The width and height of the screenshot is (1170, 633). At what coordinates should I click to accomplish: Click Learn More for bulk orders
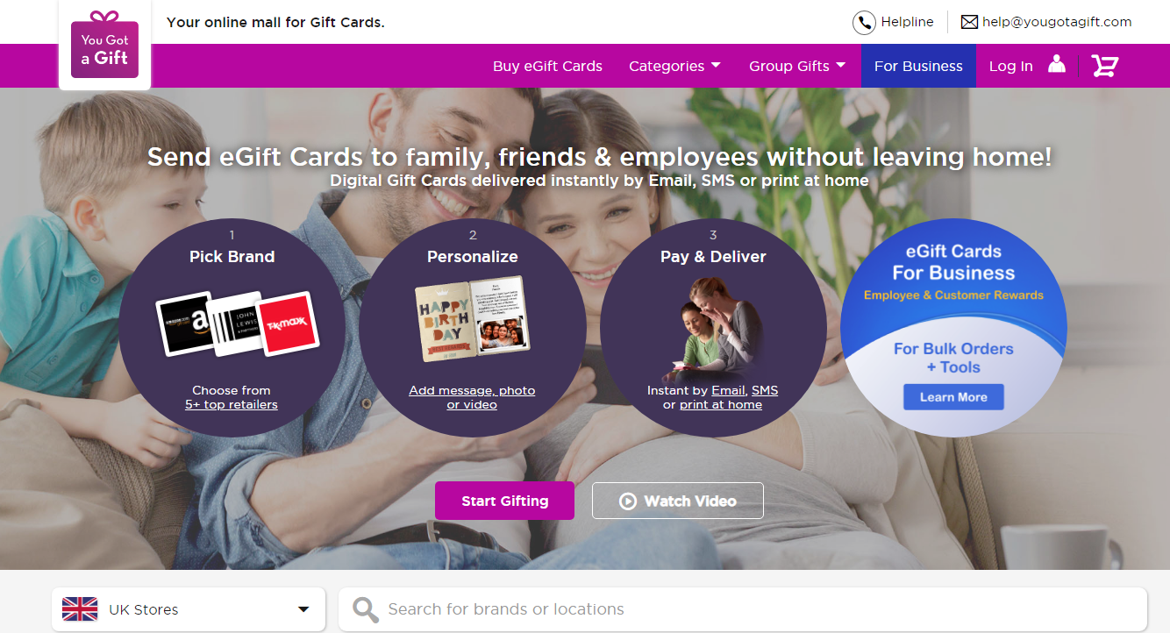[953, 397]
